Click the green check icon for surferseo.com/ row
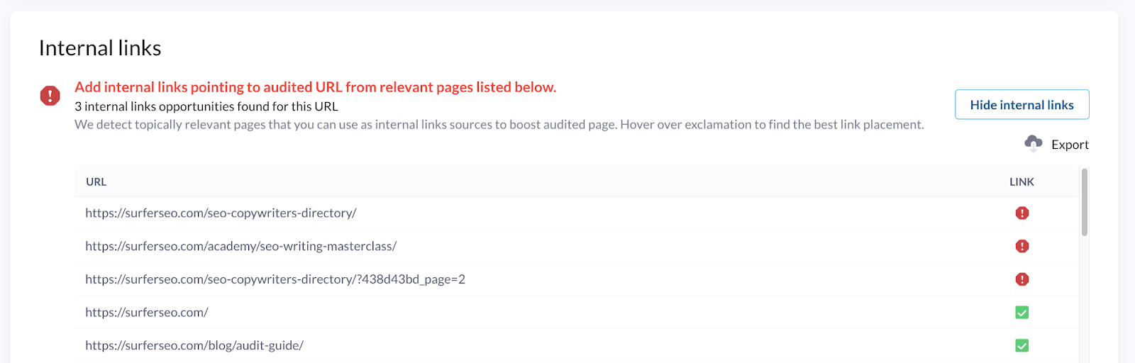This screenshot has width=1135, height=363. pyautogui.click(x=1022, y=313)
